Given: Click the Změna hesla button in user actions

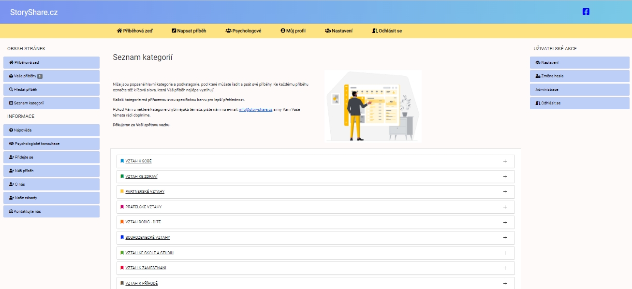Looking at the screenshot, I should (x=552, y=76).
